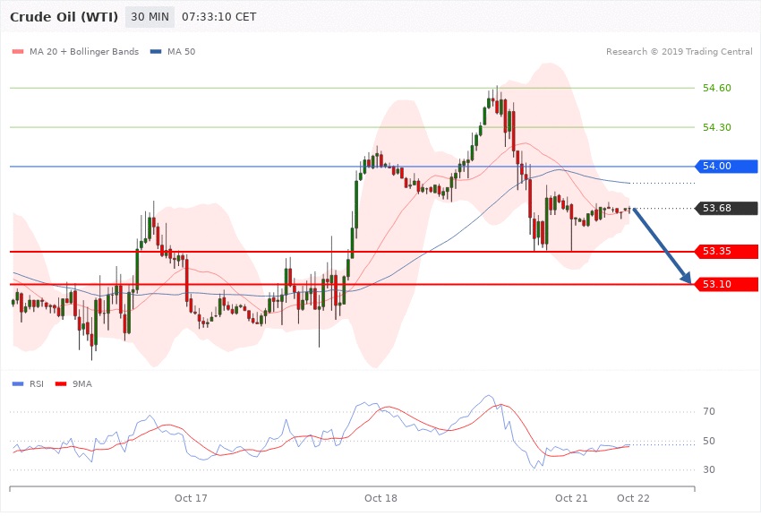Select the Oct 18 date on time axis
Screen dimensions: 761x516
pyautogui.click(x=380, y=497)
